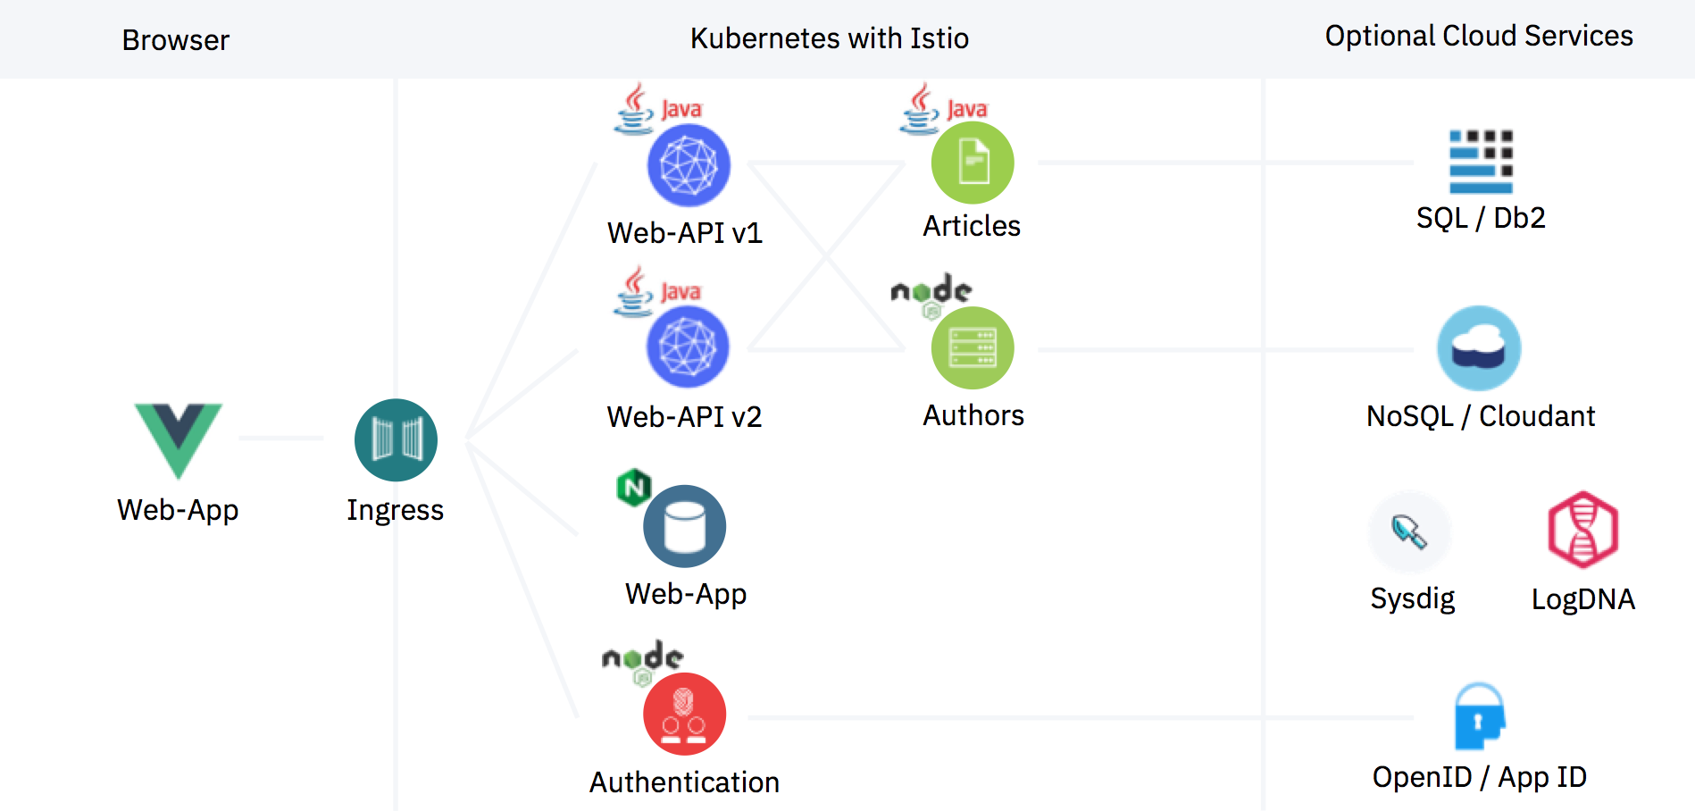Click the OpenID / App ID label

click(x=1480, y=778)
